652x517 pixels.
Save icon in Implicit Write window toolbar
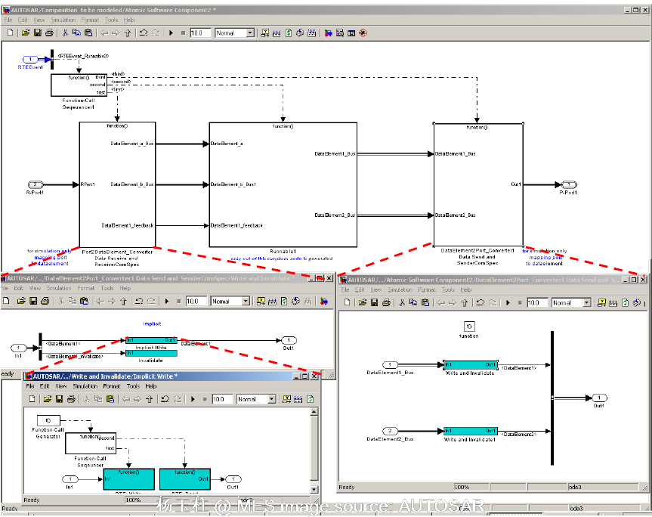pyautogui.click(x=59, y=399)
